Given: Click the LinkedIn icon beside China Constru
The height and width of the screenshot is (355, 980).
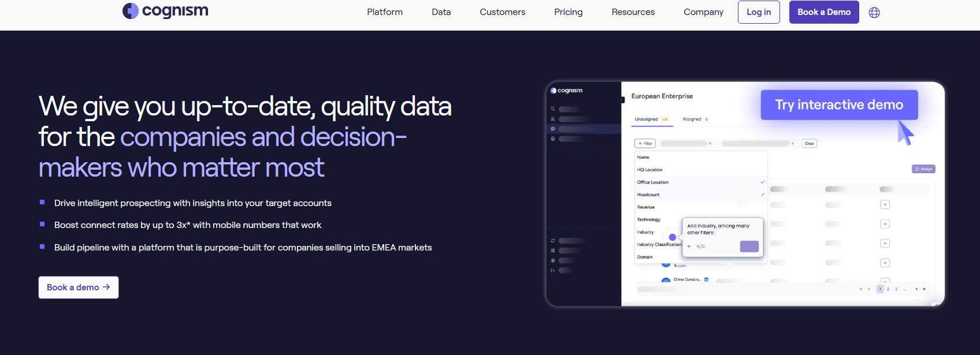Looking at the screenshot, I should [x=706, y=279].
